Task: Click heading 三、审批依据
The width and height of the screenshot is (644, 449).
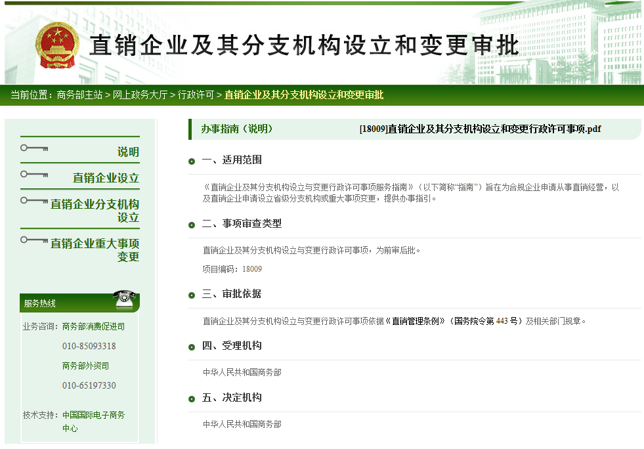Action: pyautogui.click(x=232, y=293)
